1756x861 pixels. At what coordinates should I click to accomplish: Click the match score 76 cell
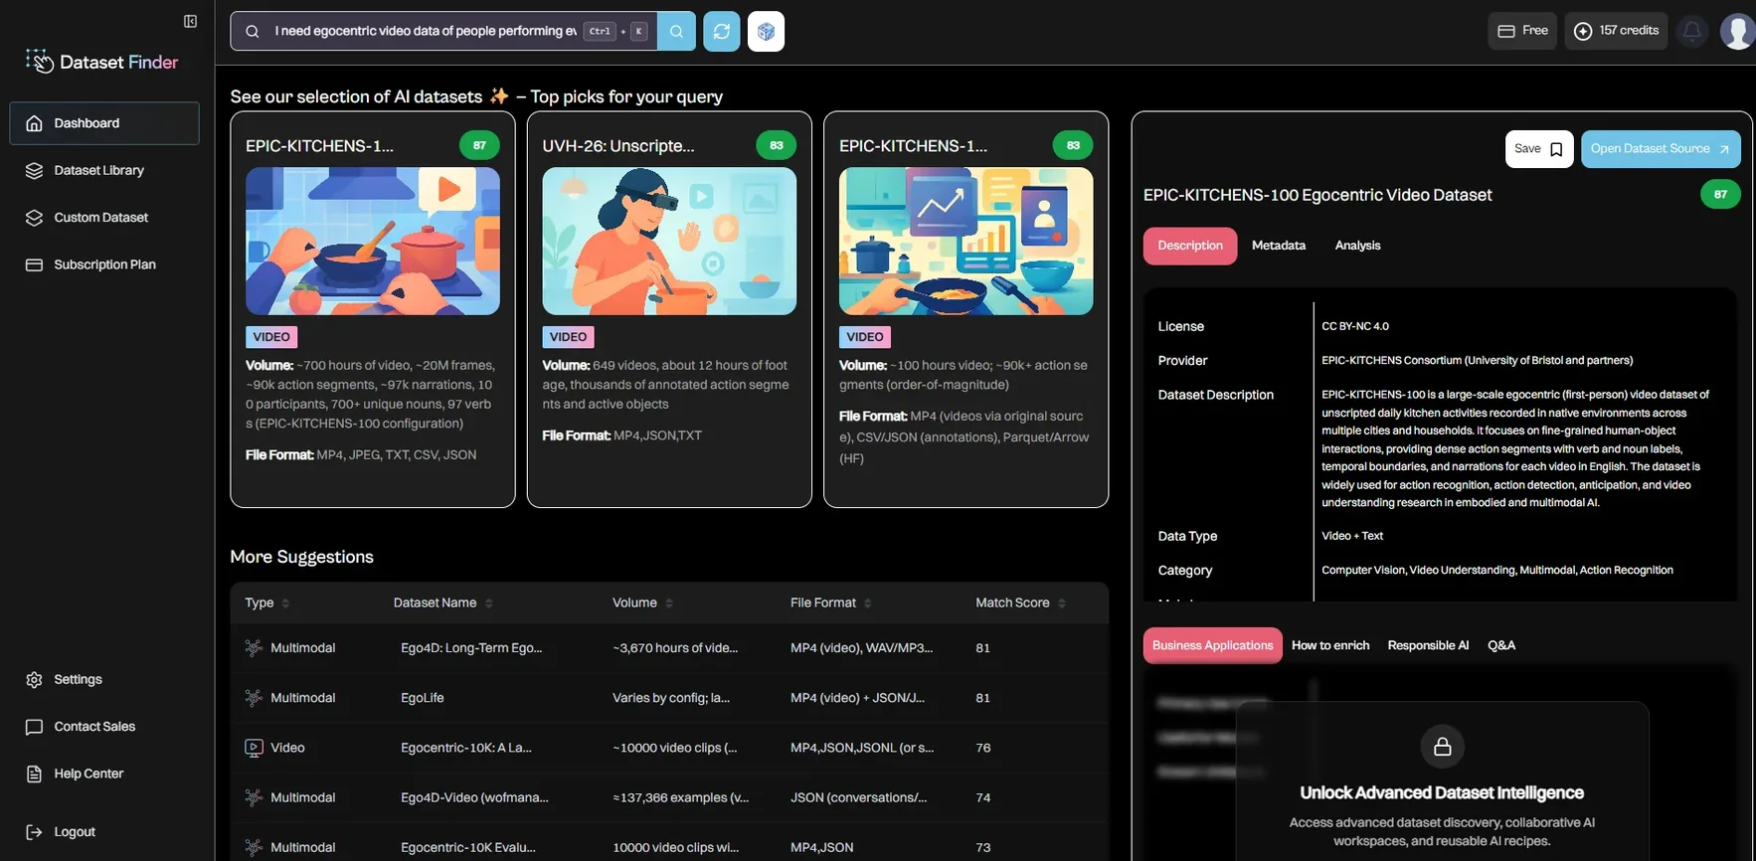coord(983,748)
